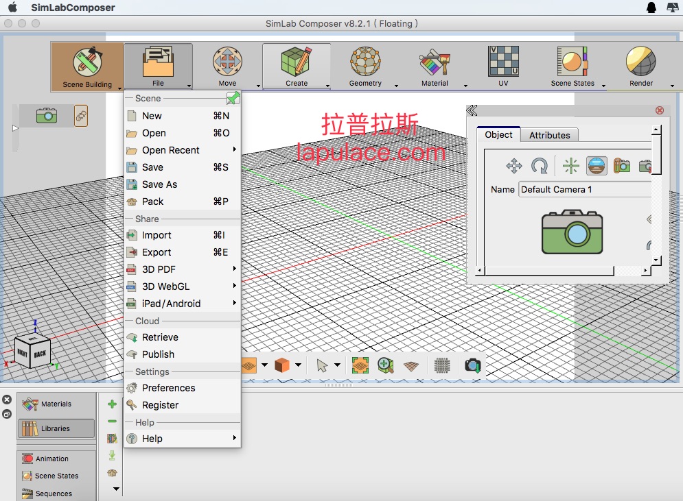Open the 3D PDF submenu

(x=183, y=269)
